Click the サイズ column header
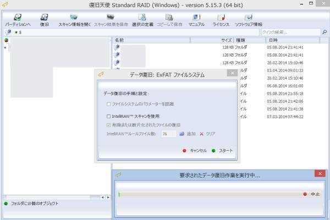 (x=226, y=40)
